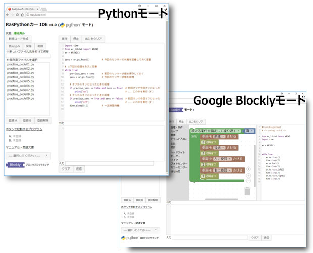Click the 新規コード作成 button

[18, 39]
